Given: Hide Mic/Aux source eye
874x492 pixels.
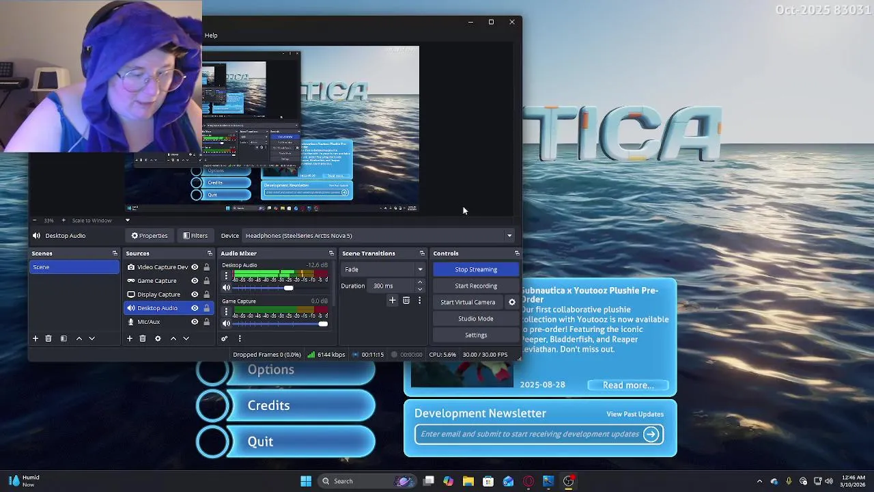Looking at the screenshot, I should [195, 322].
